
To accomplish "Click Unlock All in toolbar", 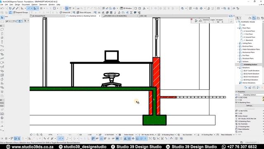I will [65, 12].
